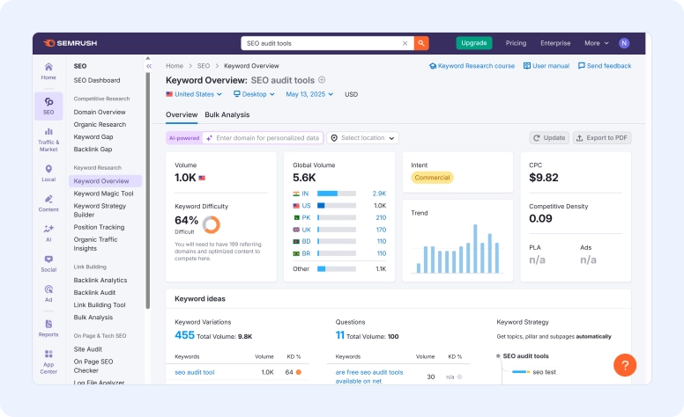Open Traffic & Market section icon
The image size is (684, 417).
(x=48, y=140)
